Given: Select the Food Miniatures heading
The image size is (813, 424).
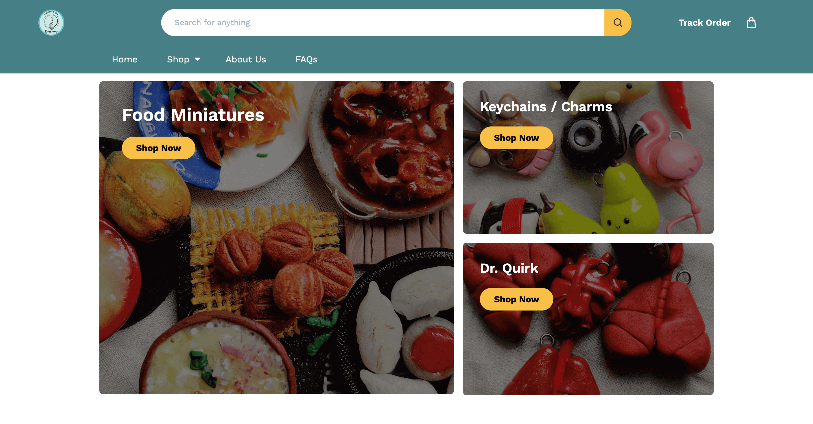Looking at the screenshot, I should tap(193, 115).
